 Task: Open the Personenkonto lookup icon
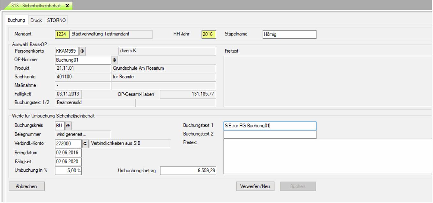point(83,51)
